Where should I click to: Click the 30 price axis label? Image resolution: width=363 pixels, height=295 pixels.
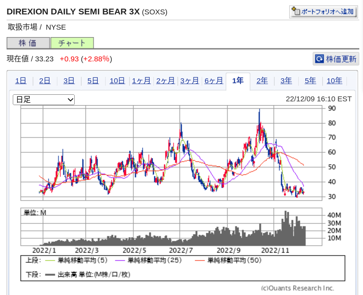pyautogui.click(x=332, y=197)
